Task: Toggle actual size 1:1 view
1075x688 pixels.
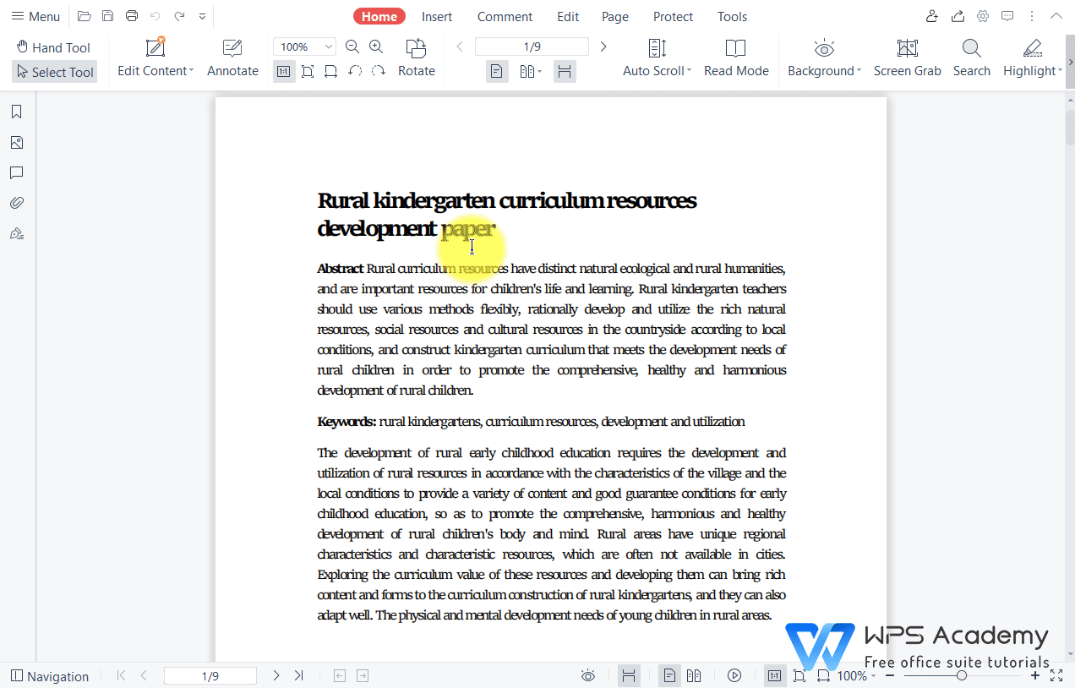Action: pyautogui.click(x=283, y=71)
